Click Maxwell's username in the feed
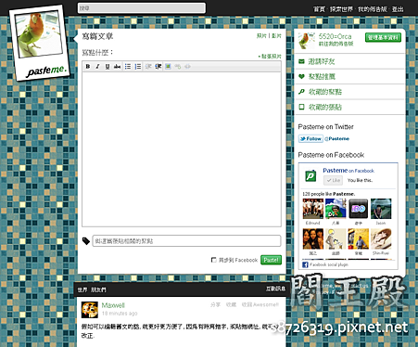This screenshot has width=418, height=347. 113,305
